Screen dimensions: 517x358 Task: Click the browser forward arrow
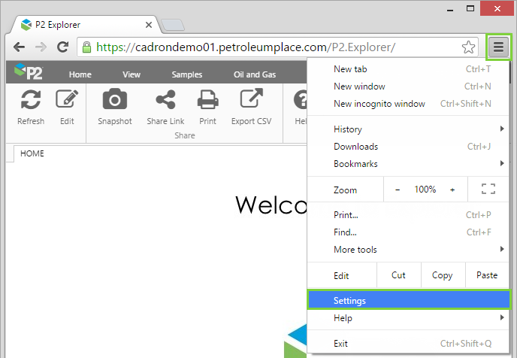click(x=41, y=47)
